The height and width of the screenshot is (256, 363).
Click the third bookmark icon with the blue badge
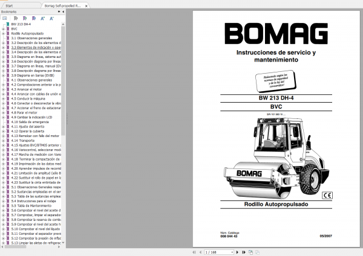tap(33, 18)
